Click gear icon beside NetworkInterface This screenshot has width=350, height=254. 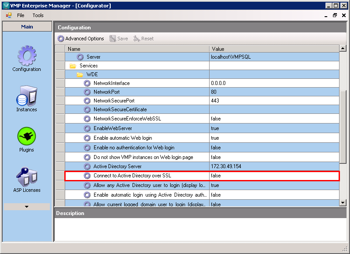coord(87,83)
